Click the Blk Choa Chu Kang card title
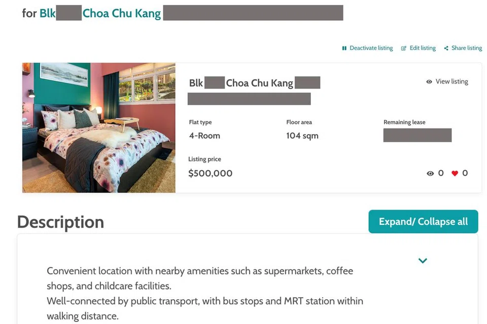The width and height of the screenshot is (487, 324). click(x=259, y=83)
